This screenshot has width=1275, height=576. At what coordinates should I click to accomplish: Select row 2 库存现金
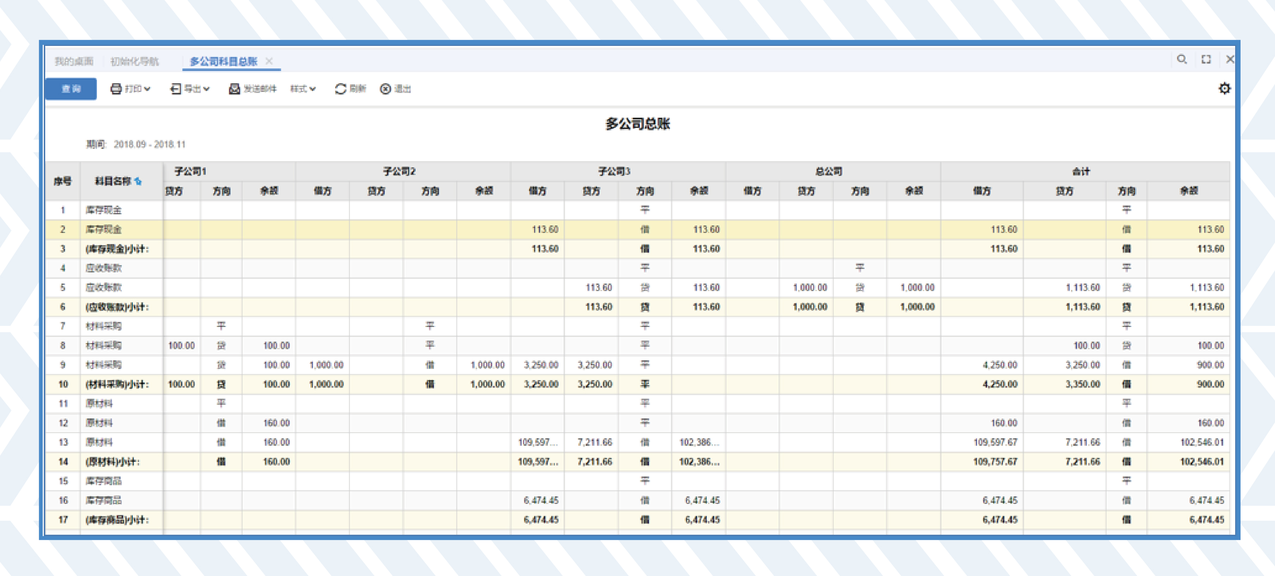(x=103, y=230)
